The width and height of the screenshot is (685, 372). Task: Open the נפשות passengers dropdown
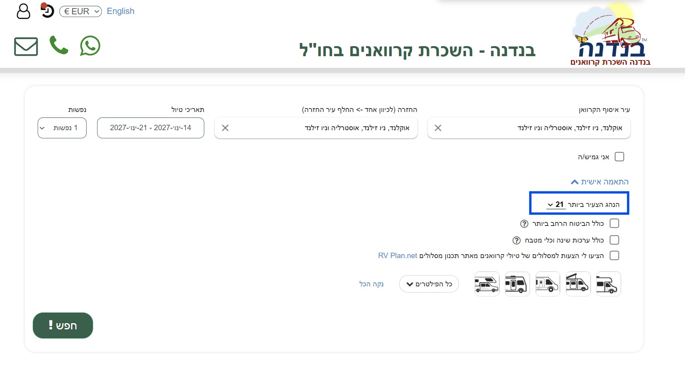click(62, 128)
